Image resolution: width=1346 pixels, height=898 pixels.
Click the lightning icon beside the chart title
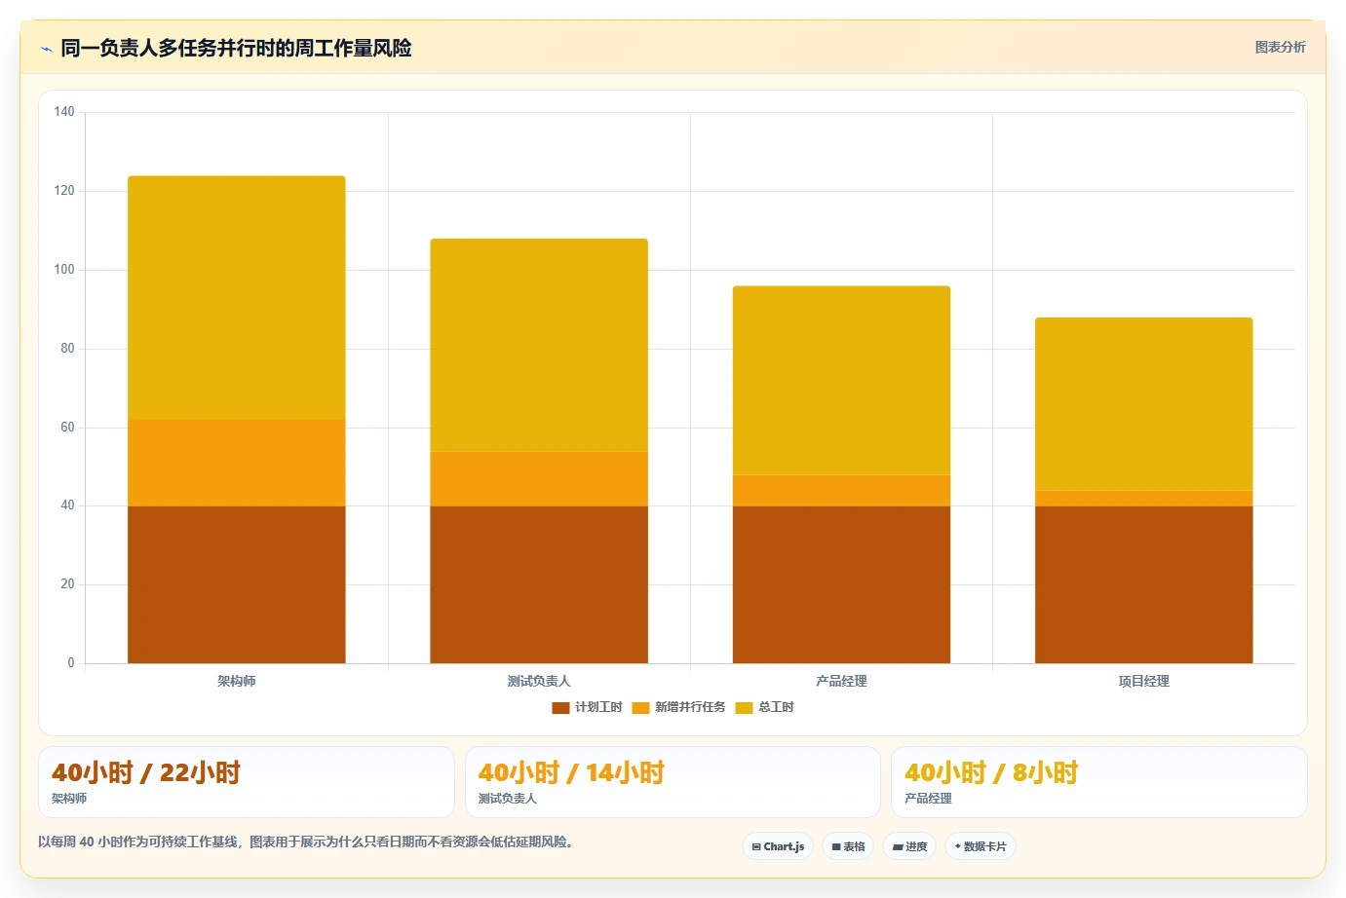pyautogui.click(x=46, y=49)
